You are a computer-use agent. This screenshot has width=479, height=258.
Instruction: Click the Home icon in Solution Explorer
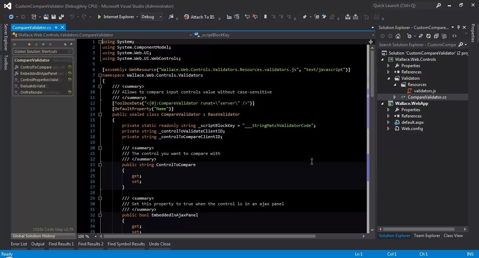[398, 36]
